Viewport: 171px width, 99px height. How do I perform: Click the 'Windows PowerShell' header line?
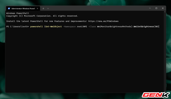(x=18, y=13)
